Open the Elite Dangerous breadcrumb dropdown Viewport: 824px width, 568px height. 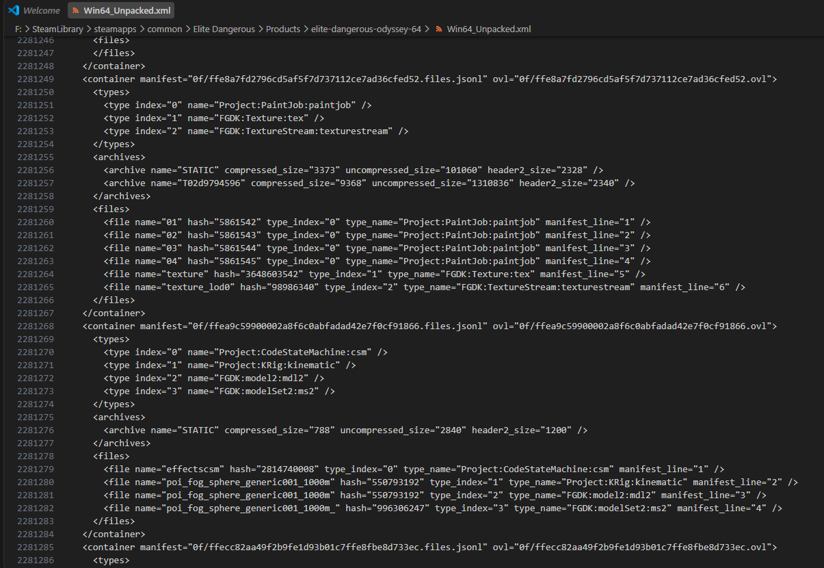[x=224, y=29]
